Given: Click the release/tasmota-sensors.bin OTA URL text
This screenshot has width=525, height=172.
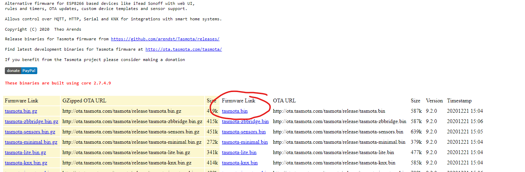Looking at the screenshot, I should click(338, 132).
